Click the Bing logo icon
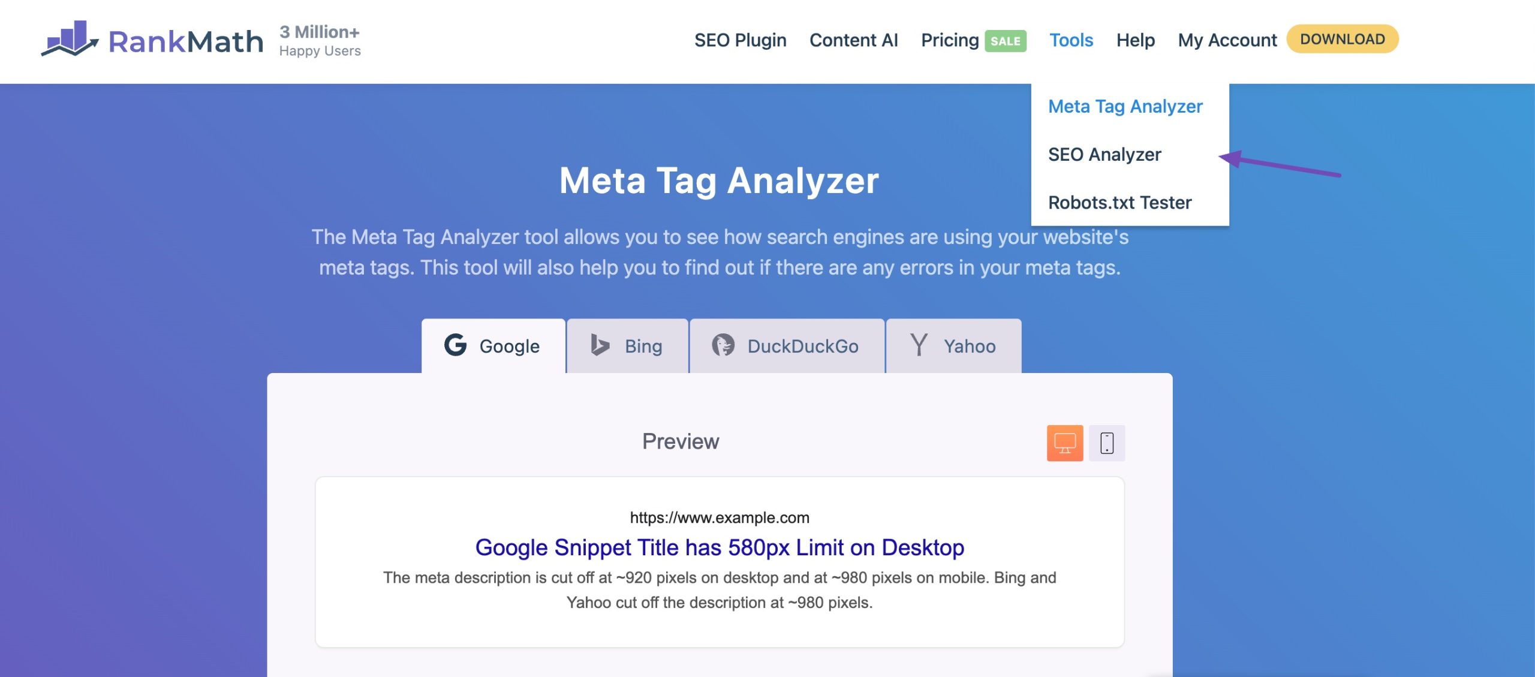Viewport: 1535px width, 677px height. click(600, 345)
